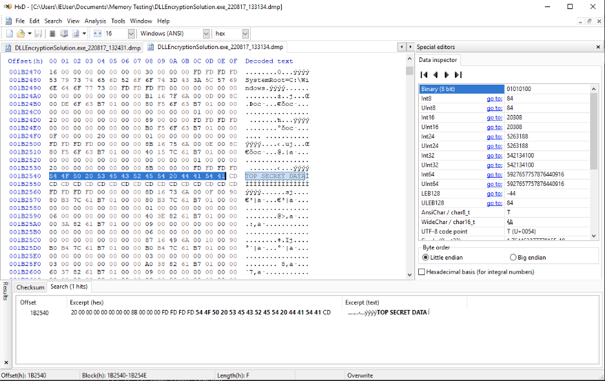Select the 220817_133134.dmp file tab
Image resolution: width=605 pixels, height=381 pixels.
pos(215,47)
